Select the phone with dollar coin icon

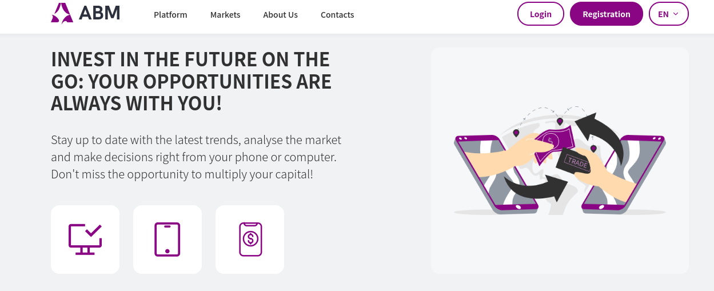pos(250,239)
